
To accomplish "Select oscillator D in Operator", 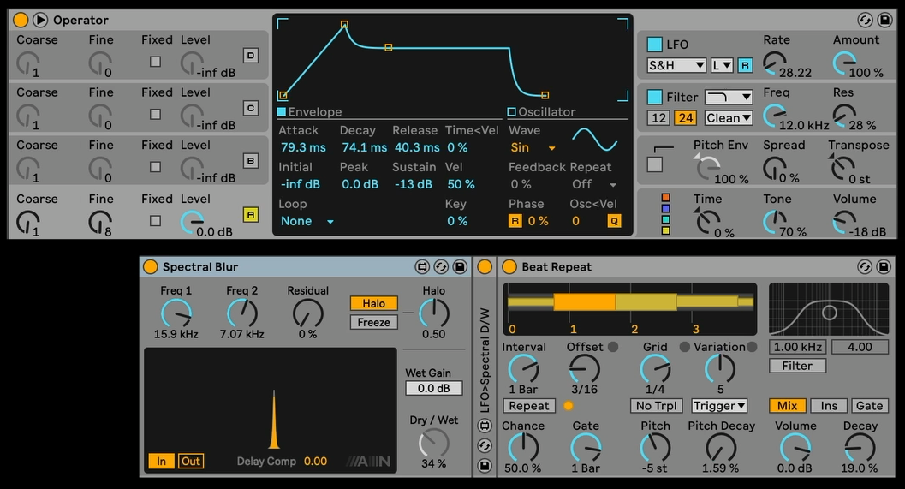I will pos(251,56).
